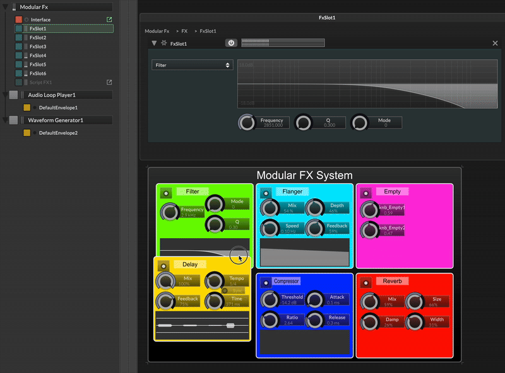Click the teal square beside FxSlot6
Image resolution: width=505 pixels, height=373 pixels.
pyautogui.click(x=19, y=74)
